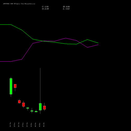This screenshot has width=131, height=131.
Task: Click the small green candlestick for 02 Dec
Action: pos(36,112)
